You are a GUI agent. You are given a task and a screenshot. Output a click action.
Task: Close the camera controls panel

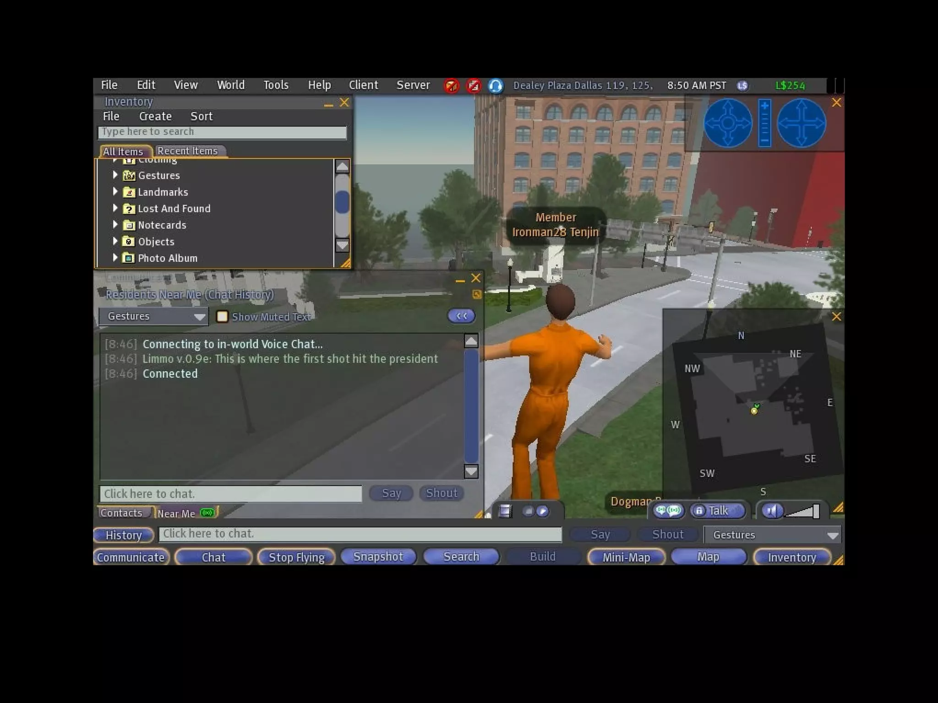pyautogui.click(x=836, y=103)
